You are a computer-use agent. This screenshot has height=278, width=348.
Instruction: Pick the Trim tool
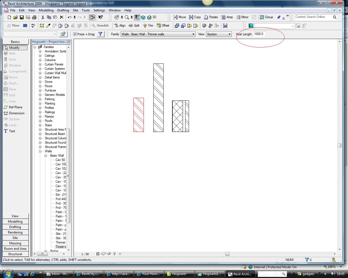148,26
